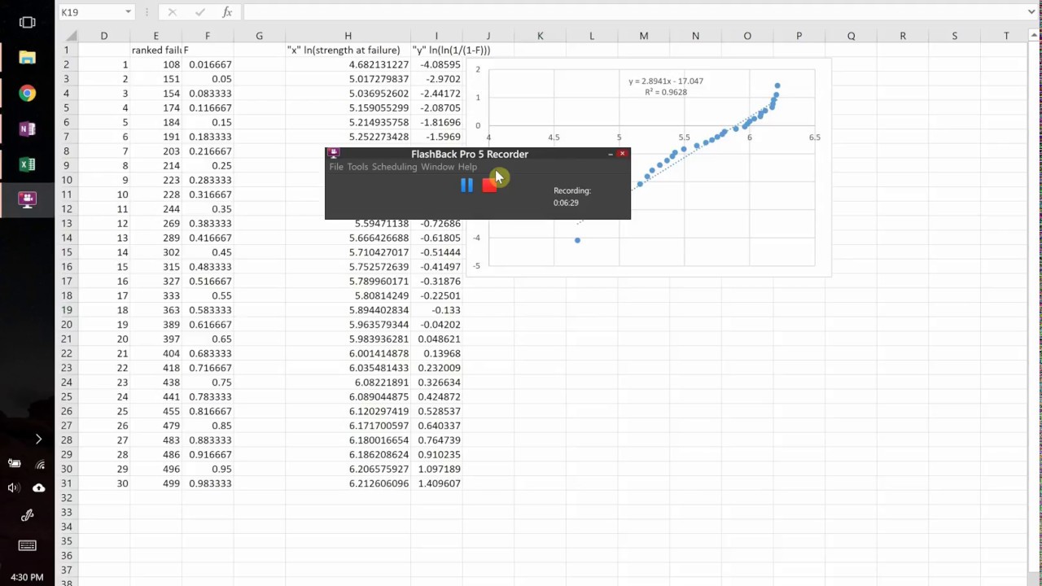This screenshot has width=1042, height=586.
Task: Click the Insert Function fx icon
Action: coord(227,12)
